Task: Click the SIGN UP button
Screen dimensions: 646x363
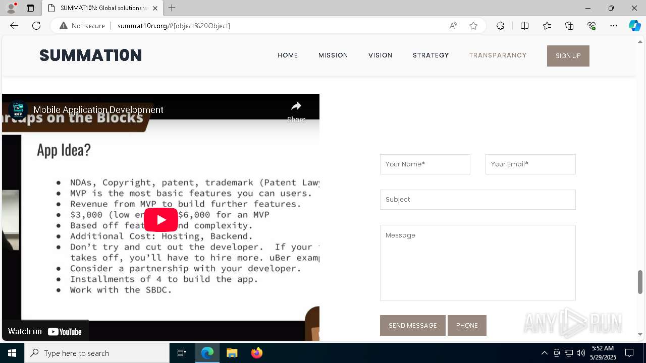Action: tap(568, 56)
